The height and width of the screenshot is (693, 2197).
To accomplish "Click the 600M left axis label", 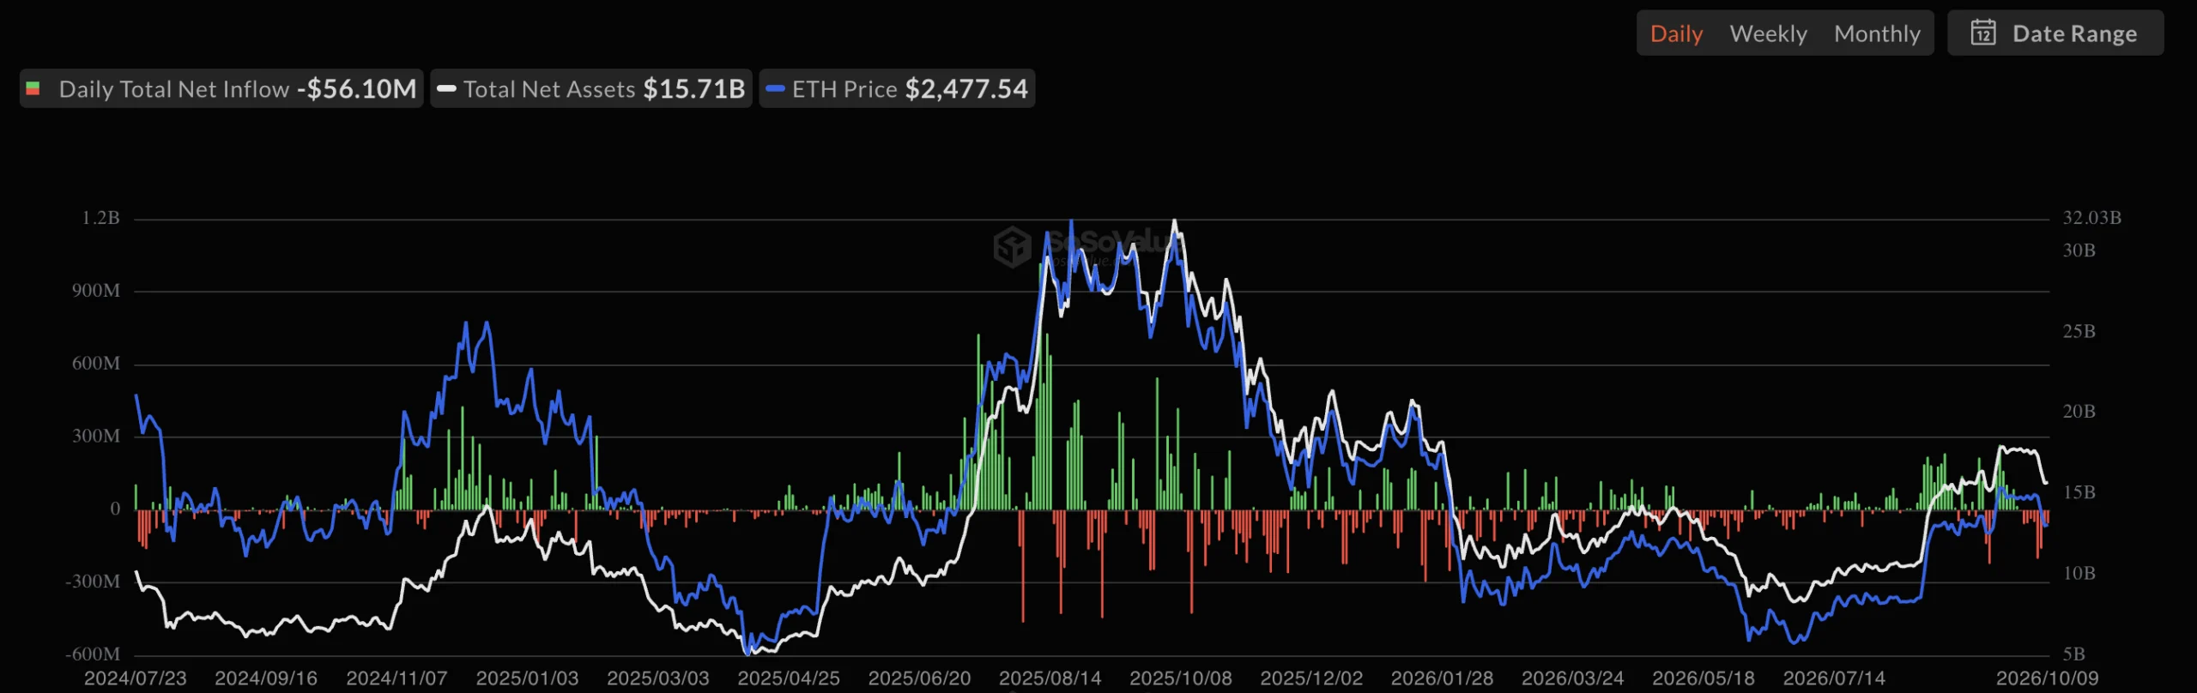I will (x=96, y=364).
